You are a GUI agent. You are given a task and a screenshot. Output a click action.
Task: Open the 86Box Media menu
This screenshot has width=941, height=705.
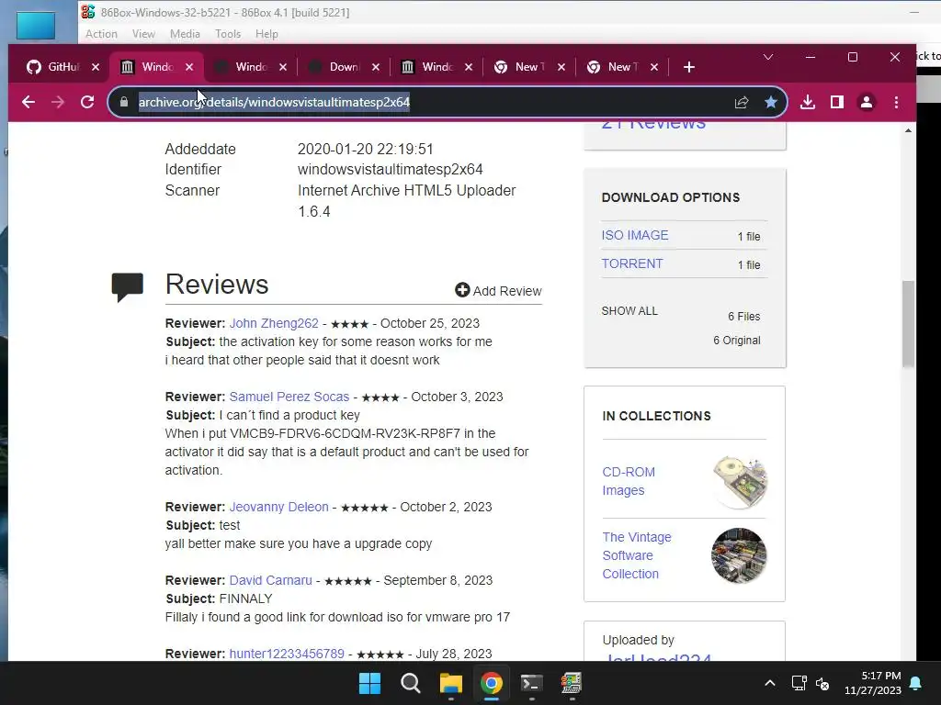pos(185,34)
